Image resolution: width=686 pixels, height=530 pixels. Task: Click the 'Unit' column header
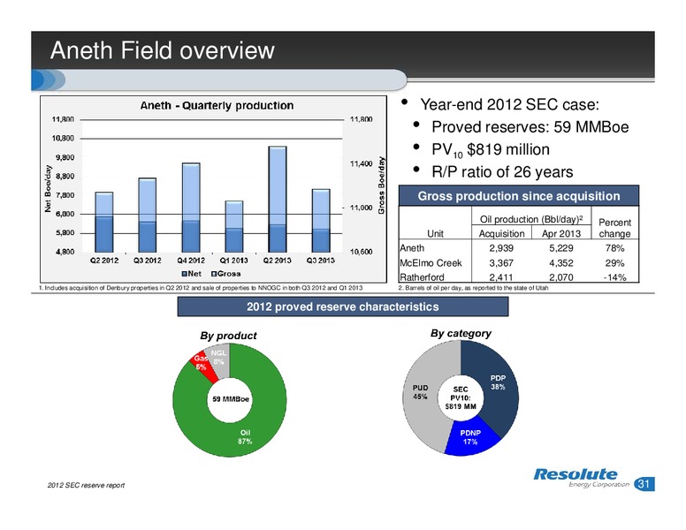pos(435,233)
